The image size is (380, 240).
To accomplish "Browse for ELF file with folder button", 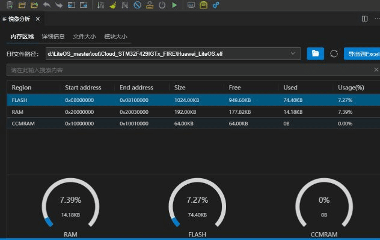I will pyautogui.click(x=315, y=54).
